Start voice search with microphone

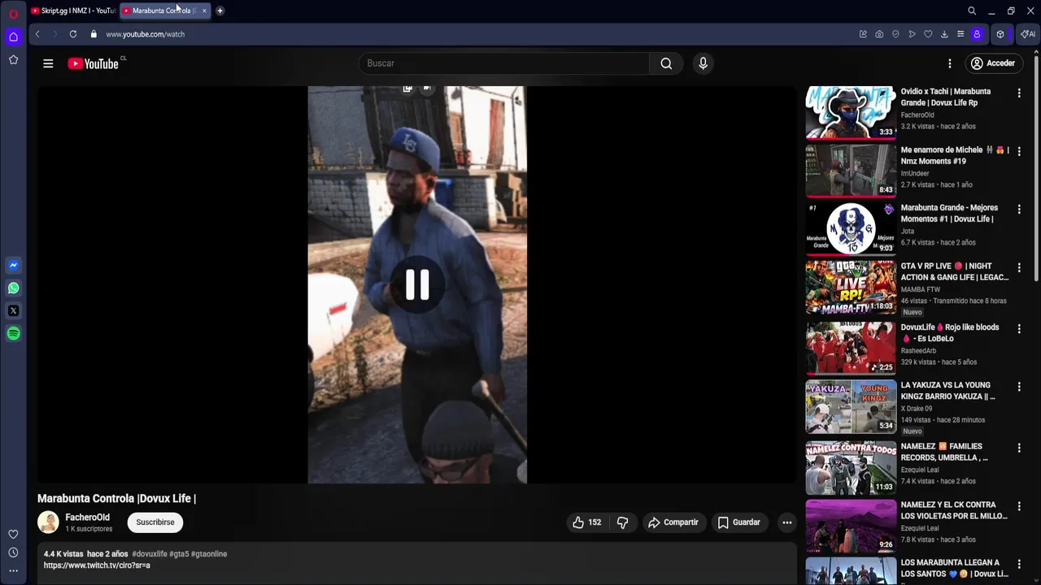[x=703, y=63]
